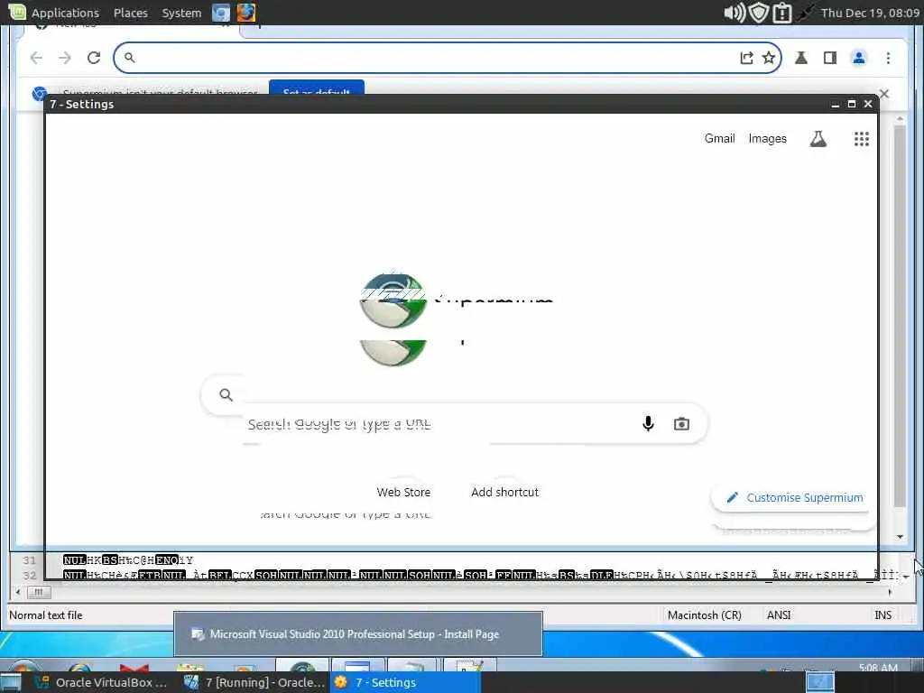This screenshot has height=693, width=924.
Task: Search by image with the camera icon
Action: point(682,424)
